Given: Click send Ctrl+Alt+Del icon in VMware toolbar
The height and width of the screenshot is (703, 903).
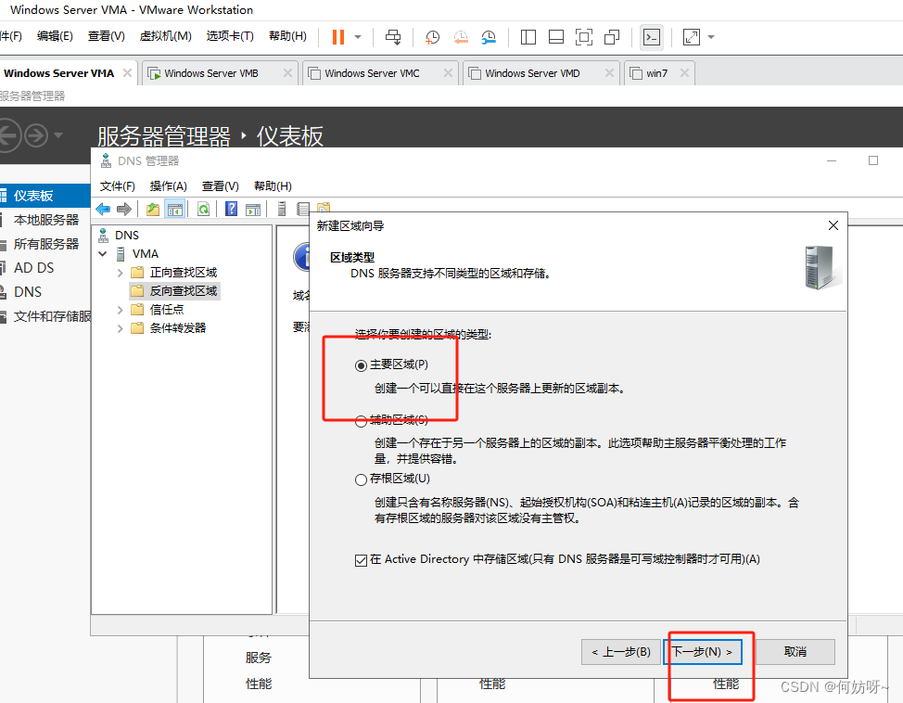Looking at the screenshot, I should tap(393, 37).
